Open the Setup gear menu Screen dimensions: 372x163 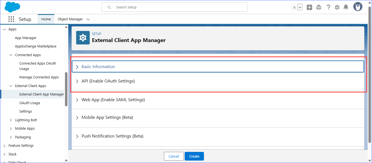tap(337, 7)
